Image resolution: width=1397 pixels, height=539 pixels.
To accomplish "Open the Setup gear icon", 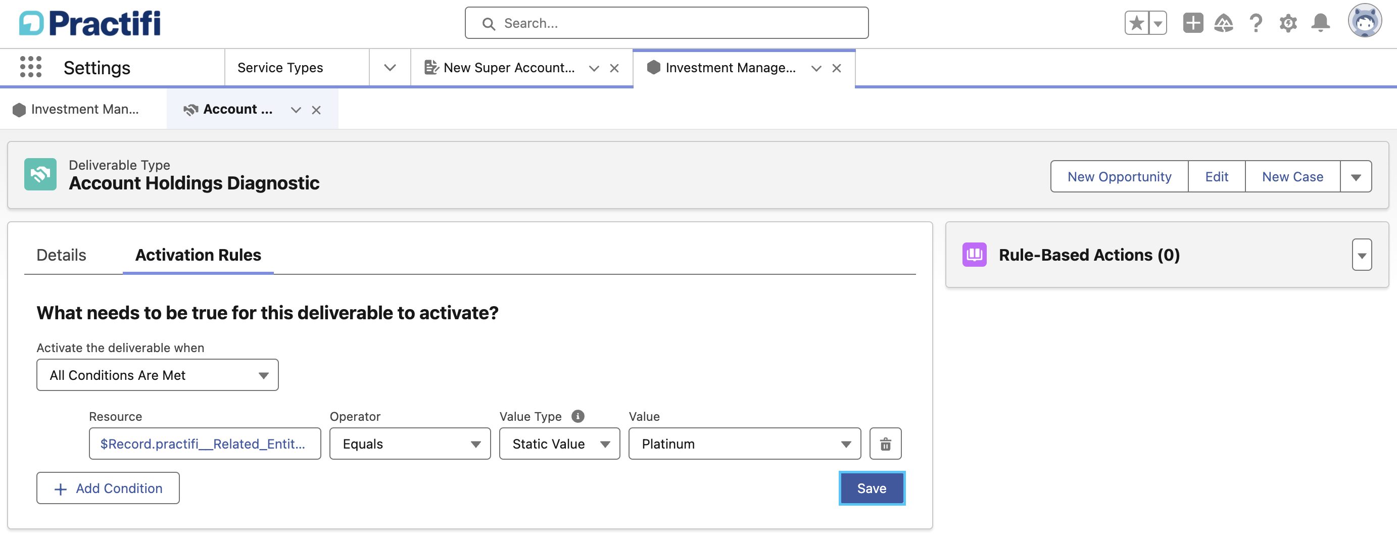I will [1288, 23].
